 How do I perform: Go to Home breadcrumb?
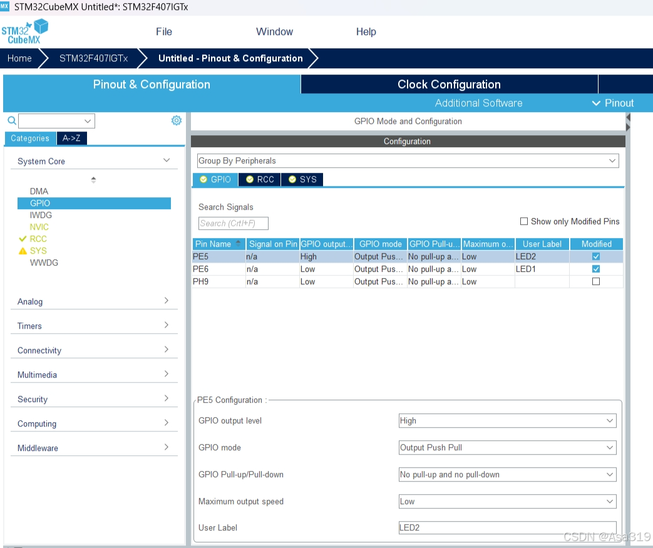[x=19, y=58]
